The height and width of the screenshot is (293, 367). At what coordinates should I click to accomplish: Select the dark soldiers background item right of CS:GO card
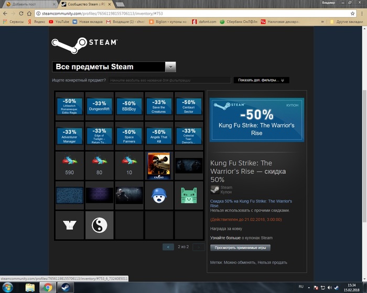pos(189,166)
